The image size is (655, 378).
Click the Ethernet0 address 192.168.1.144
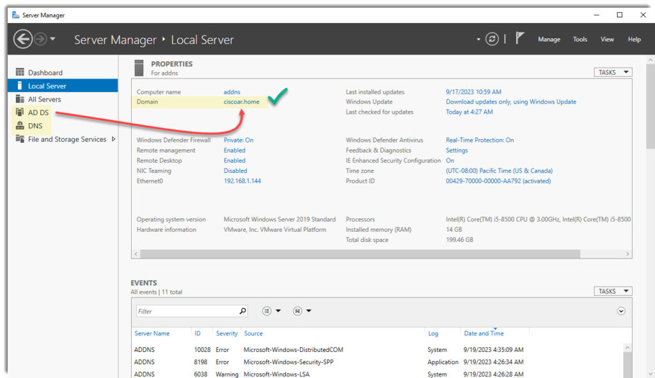(x=242, y=181)
